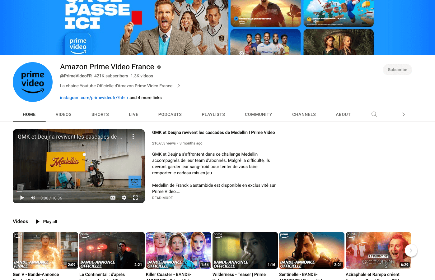
Task: Open the Wilderness Teaser thumbnail
Action: 245,250
